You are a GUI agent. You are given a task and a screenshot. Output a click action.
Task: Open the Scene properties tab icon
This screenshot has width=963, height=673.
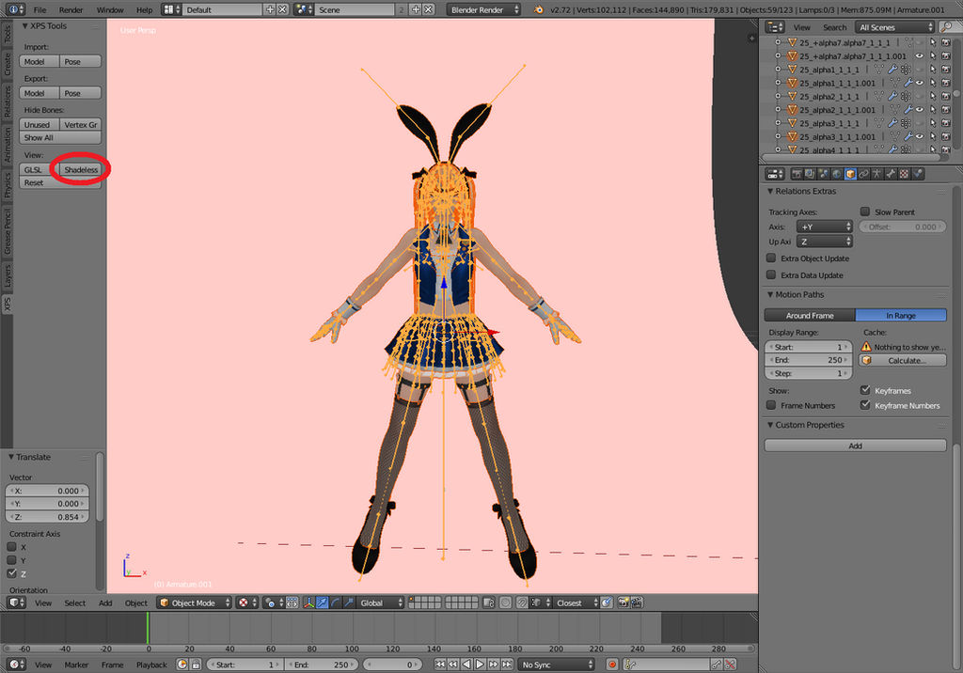click(x=823, y=174)
